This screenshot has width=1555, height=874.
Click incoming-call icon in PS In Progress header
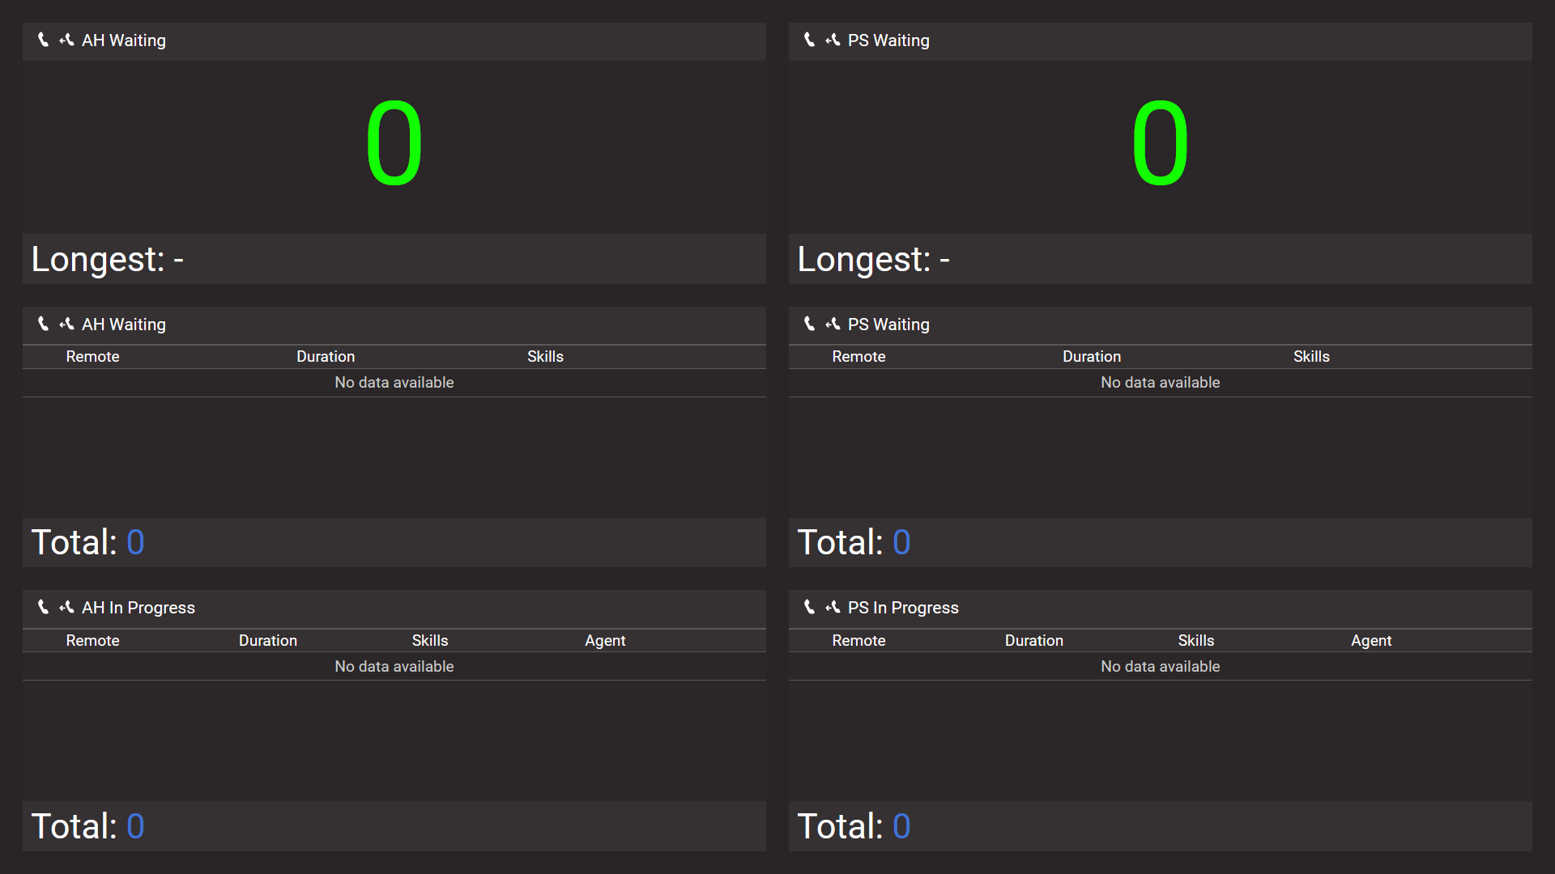833,607
